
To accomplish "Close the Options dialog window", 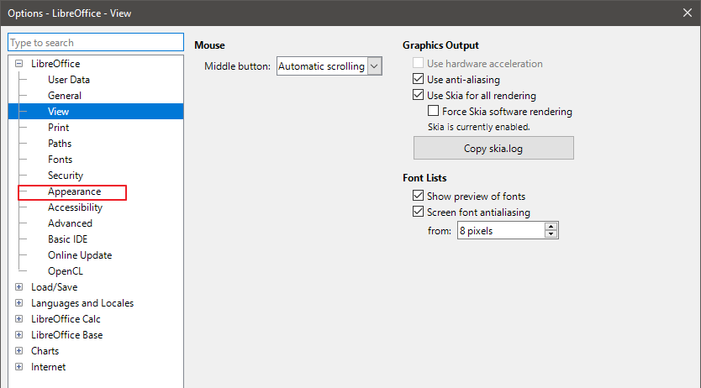I will coord(686,13).
